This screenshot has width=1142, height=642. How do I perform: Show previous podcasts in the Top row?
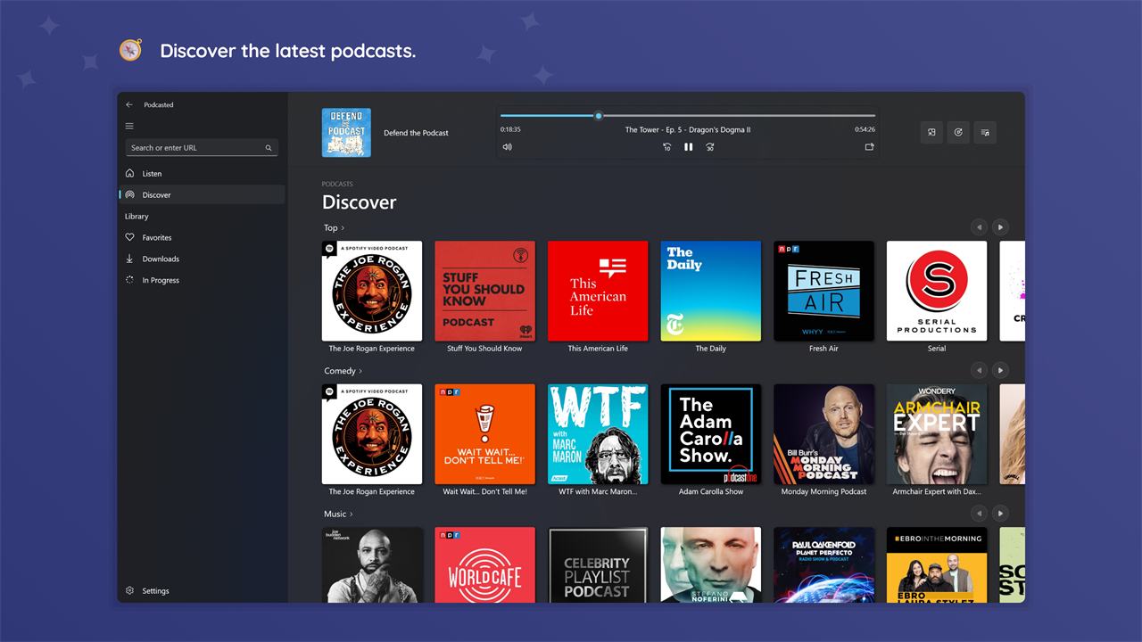979,227
